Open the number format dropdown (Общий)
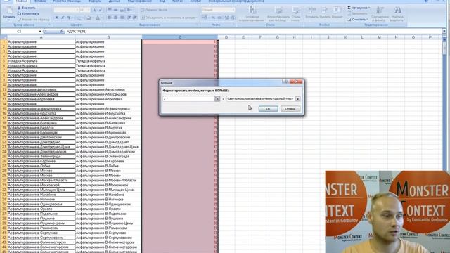This screenshot has height=253, width=450. coord(233,10)
